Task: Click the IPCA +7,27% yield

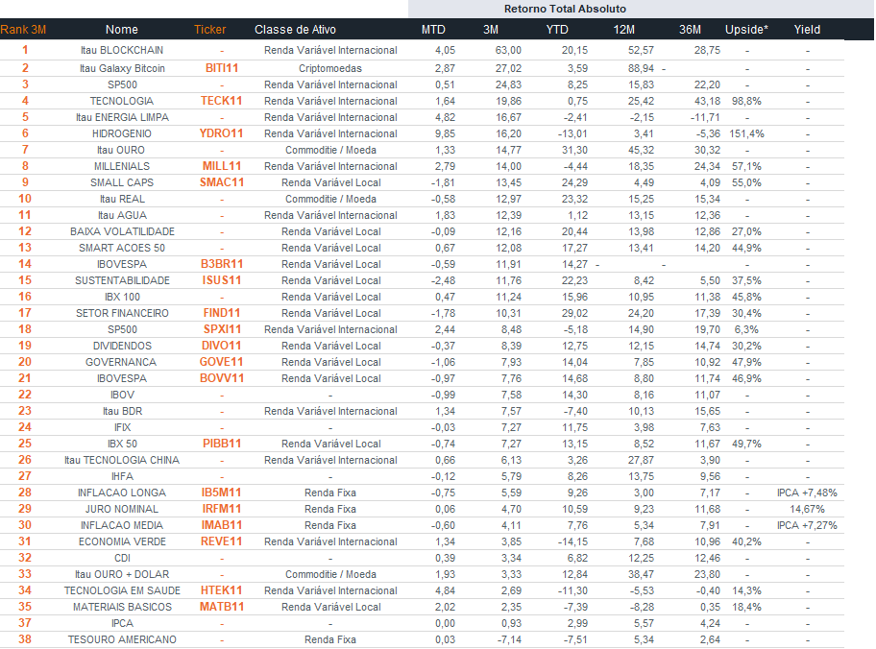Action: [x=807, y=525]
